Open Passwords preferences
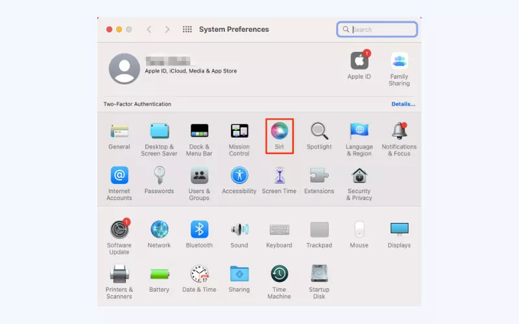Image resolution: width=519 pixels, height=324 pixels. coord(159,180)
